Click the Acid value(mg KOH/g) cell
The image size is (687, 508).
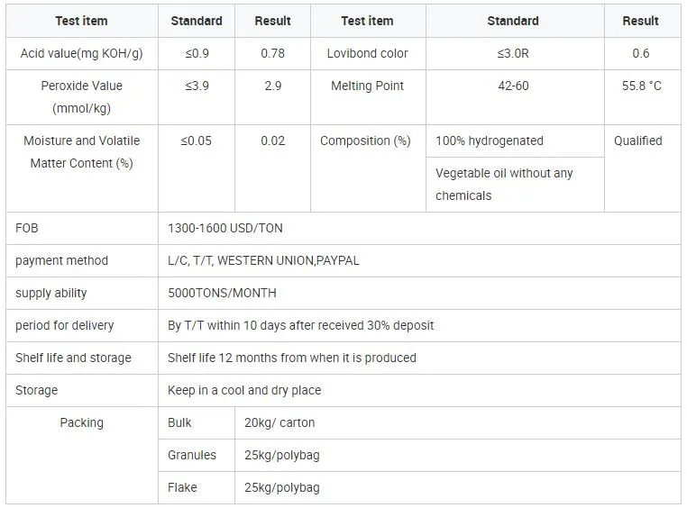[x=81, y=53]
